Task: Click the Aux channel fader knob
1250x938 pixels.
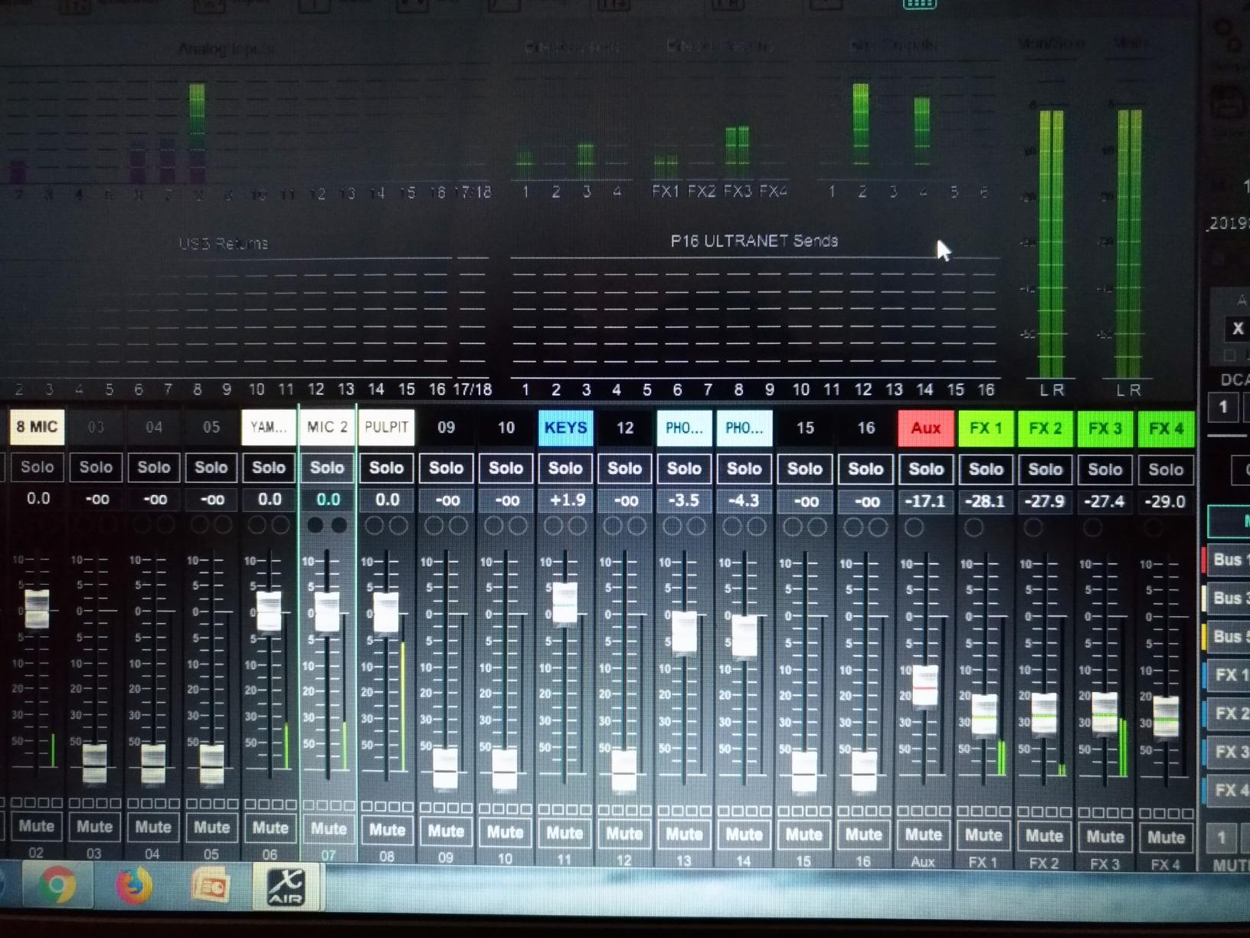Action: 924,686
